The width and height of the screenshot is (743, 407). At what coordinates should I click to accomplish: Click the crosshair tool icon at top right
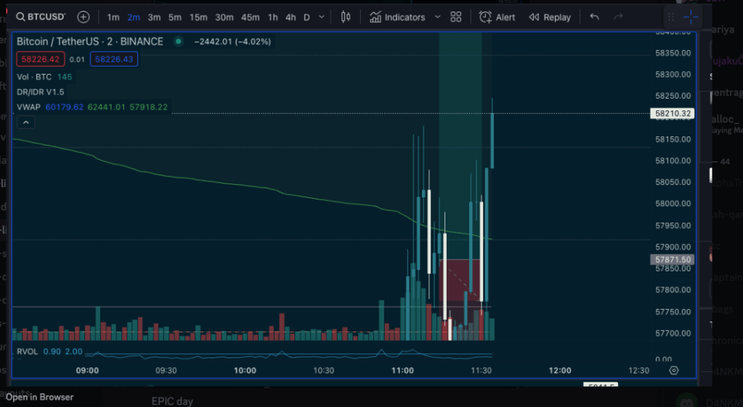click(690, 17)
